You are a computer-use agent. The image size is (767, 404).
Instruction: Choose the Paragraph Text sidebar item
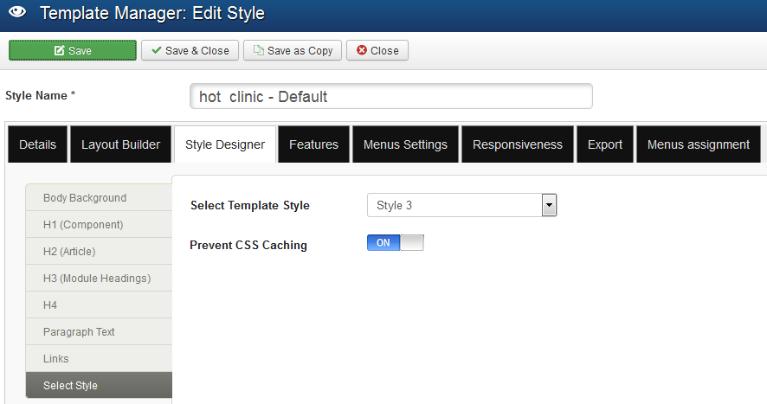(100, 331)
